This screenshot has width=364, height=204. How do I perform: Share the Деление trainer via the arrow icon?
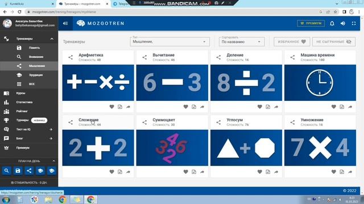point(276,107)
